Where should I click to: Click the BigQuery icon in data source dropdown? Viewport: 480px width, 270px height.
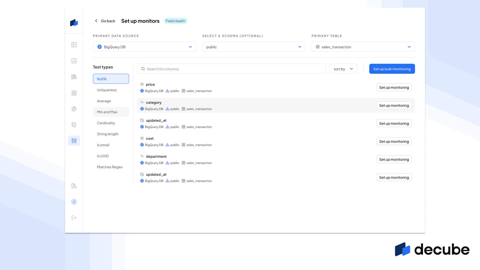pos(99,47)
